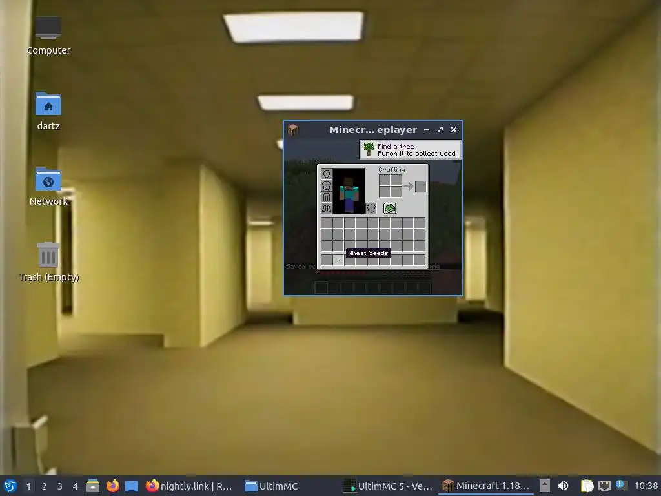Maximize the Minecraft window

[x=440, y=130]
